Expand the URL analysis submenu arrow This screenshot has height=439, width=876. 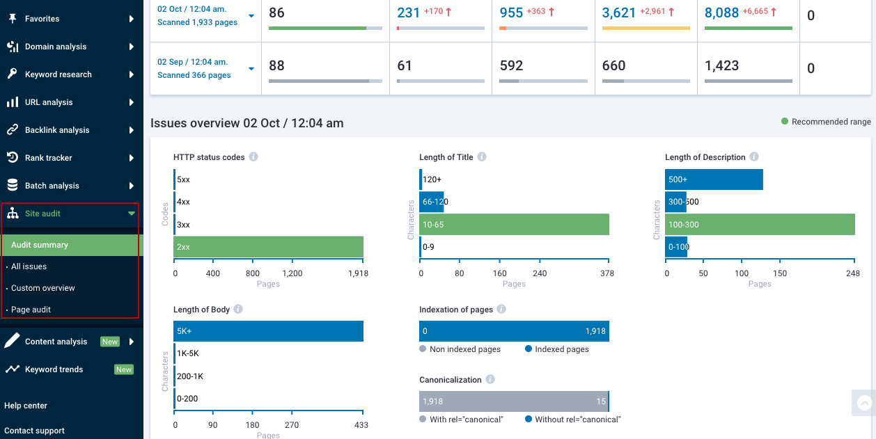(x=132, y=102)
